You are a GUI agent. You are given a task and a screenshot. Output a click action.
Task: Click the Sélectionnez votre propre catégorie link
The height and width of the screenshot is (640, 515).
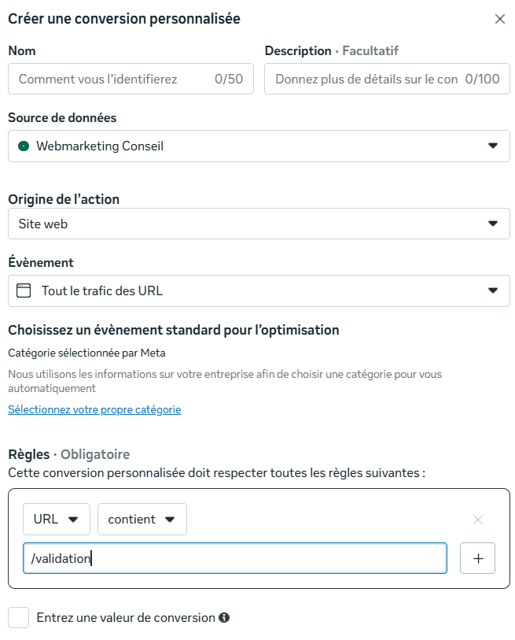coord(94,409)
